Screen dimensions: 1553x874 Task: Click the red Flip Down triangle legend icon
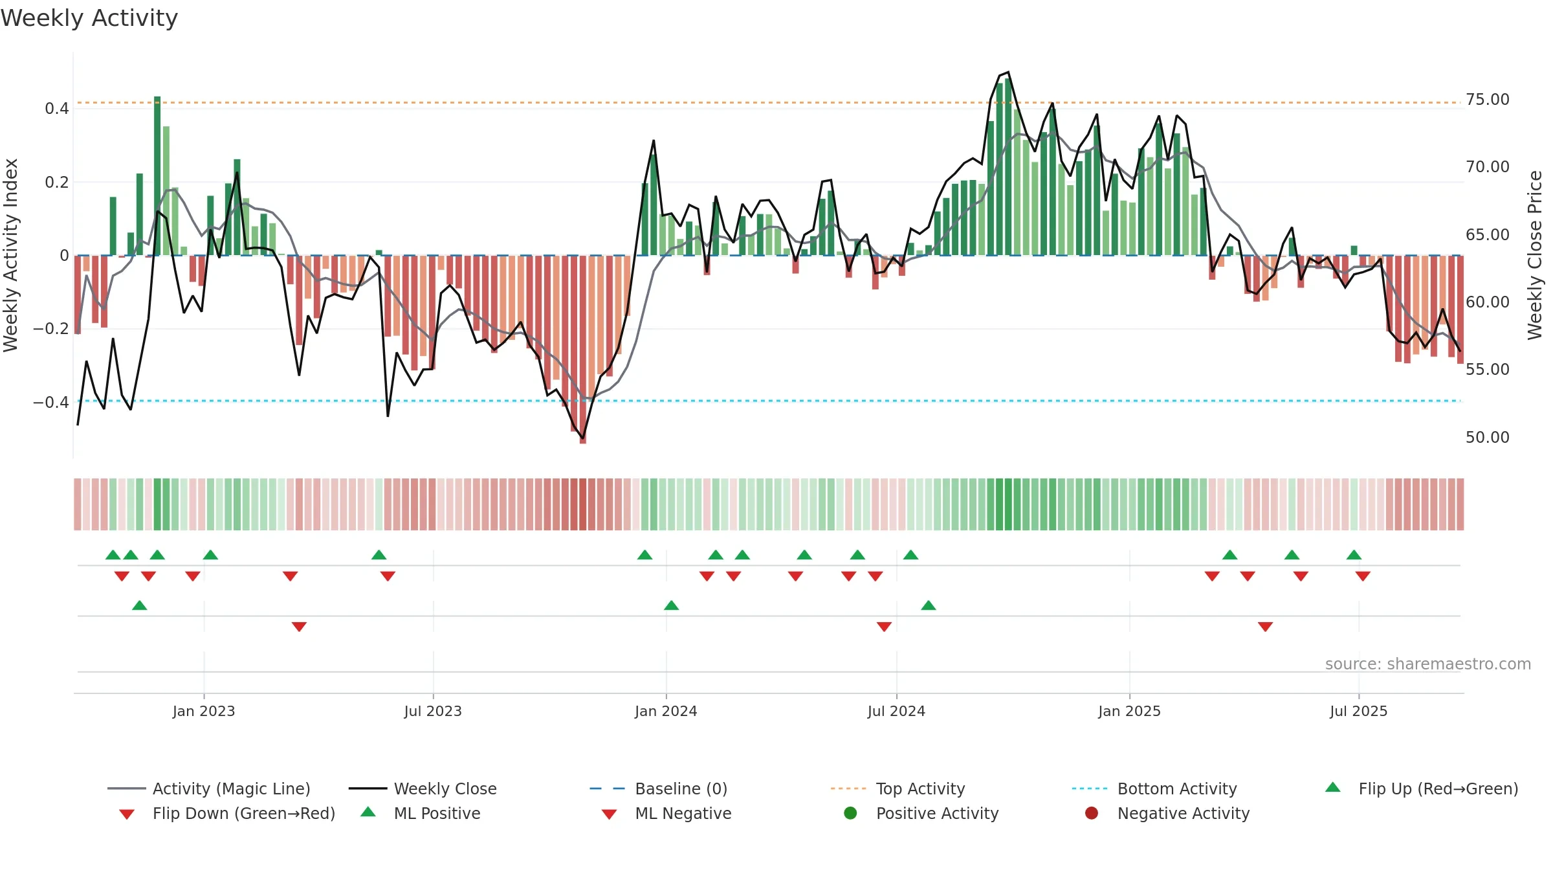pos(127,814)
